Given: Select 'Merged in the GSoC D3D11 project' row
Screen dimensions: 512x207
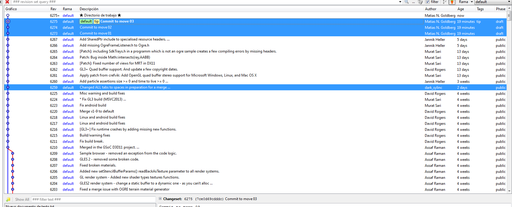Looking at the screenshot, I should click(255, 147).
